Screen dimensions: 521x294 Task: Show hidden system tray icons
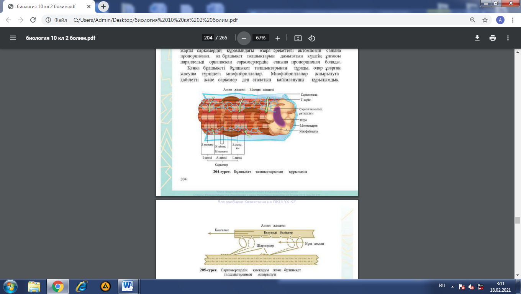[452, 286]
